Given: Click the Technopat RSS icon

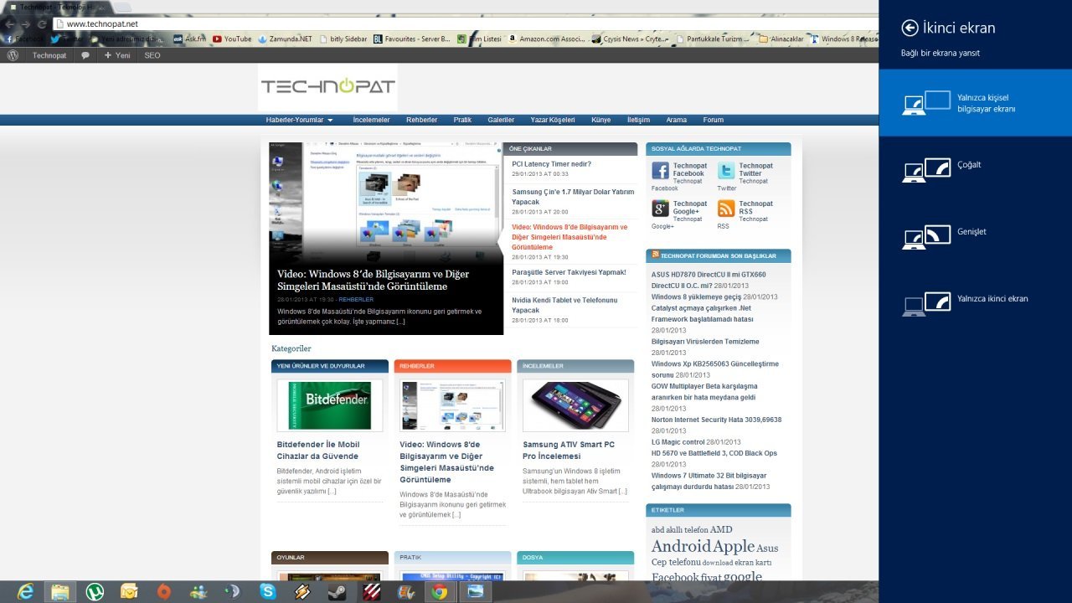Looking at the screenshot, I should (x=726, y=209).
